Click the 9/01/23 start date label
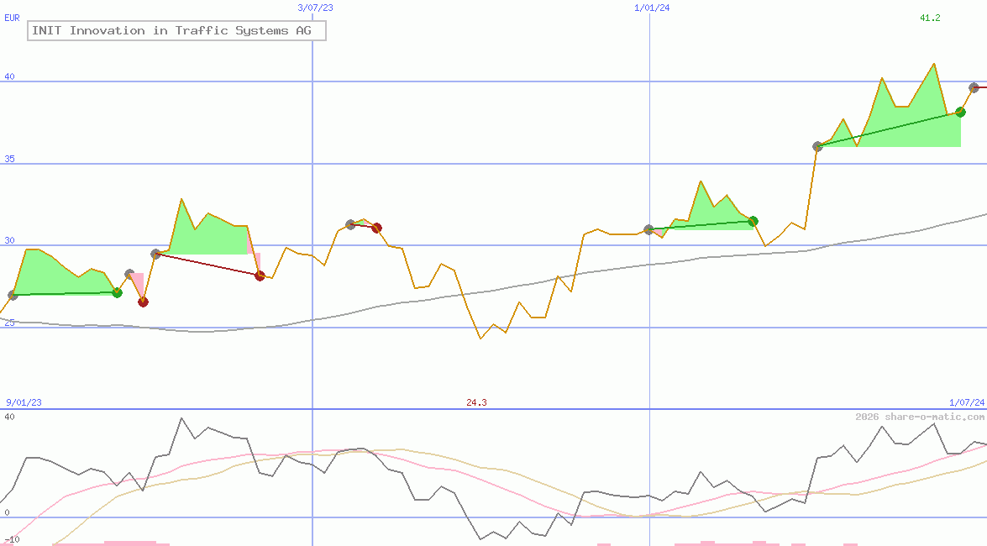The height and width of the screenshot is (546, 987). [x=24, y=402]
